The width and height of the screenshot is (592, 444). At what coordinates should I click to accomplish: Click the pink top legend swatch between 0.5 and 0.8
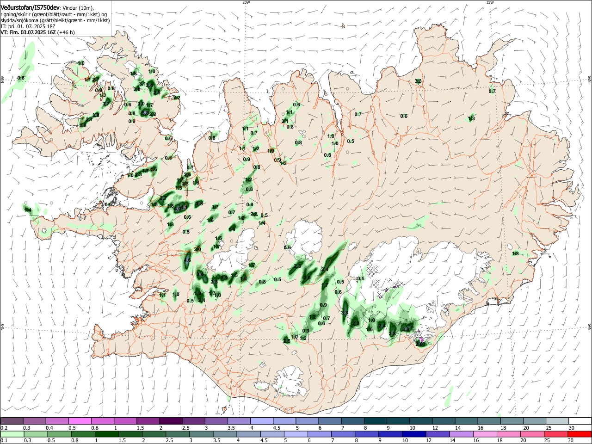(80, 421)
